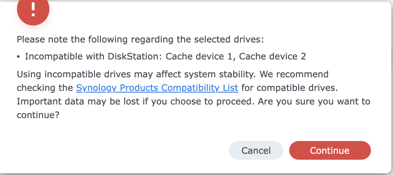Click the "Cache device 1" text
393x175 pixels.
(x=198, y=56)
